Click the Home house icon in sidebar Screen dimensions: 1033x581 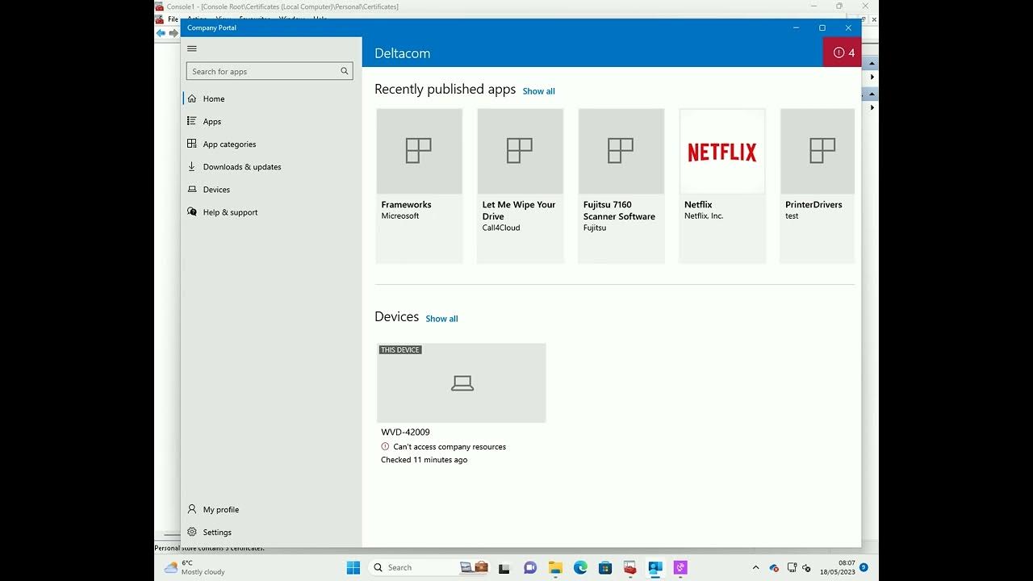(192, 98)
